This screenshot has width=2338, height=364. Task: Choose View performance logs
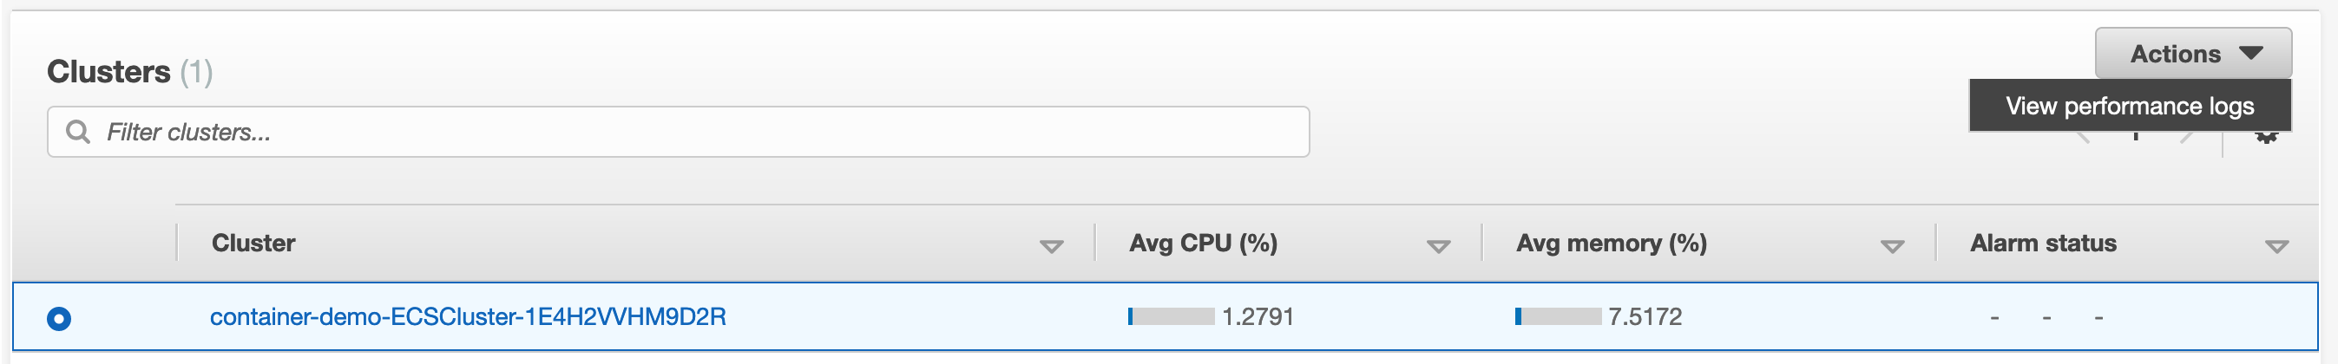click(2129, 106)
